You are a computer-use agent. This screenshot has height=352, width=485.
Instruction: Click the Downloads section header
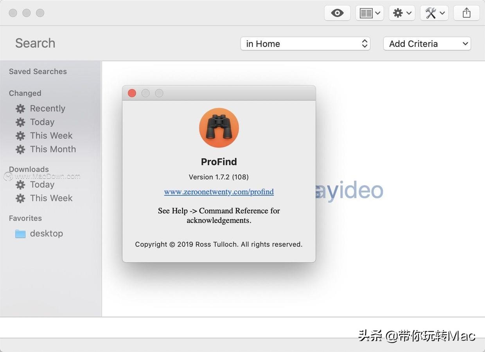pyautogui.click(x=29, y=169)
